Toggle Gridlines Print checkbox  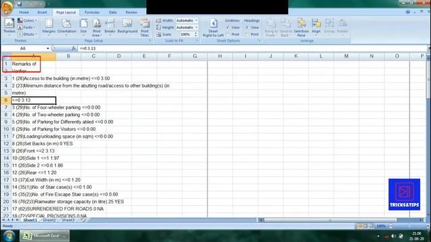[228, 34]
